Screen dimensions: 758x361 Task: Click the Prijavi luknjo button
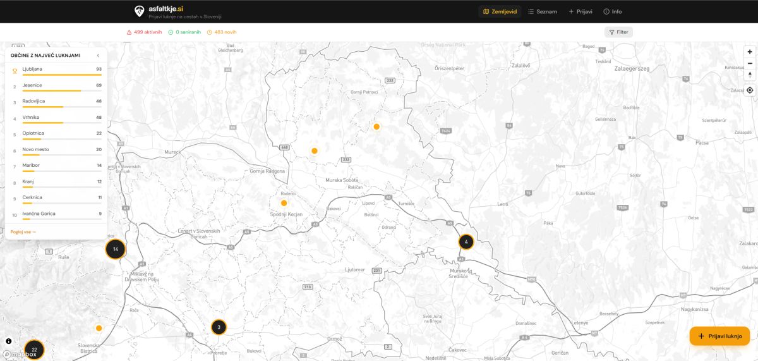pos(719,336)
